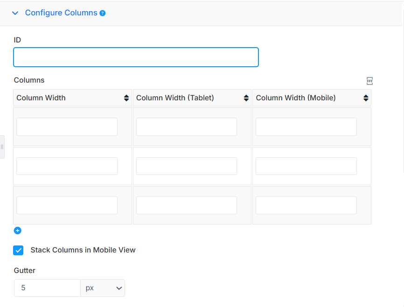This screenshot has width=404, height=308.
Task: Select third row Column Width input
Action: pos(67,205)
